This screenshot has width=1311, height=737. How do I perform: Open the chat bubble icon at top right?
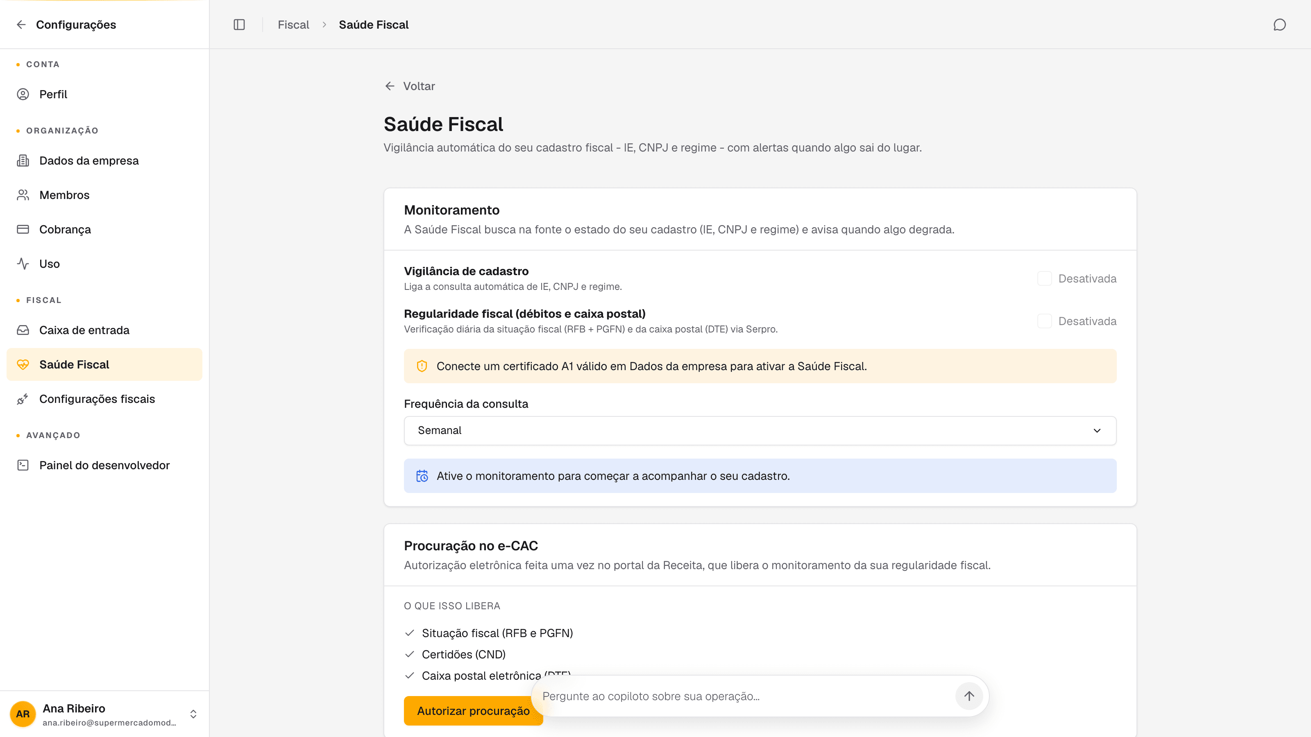(x=1279, y=25)
